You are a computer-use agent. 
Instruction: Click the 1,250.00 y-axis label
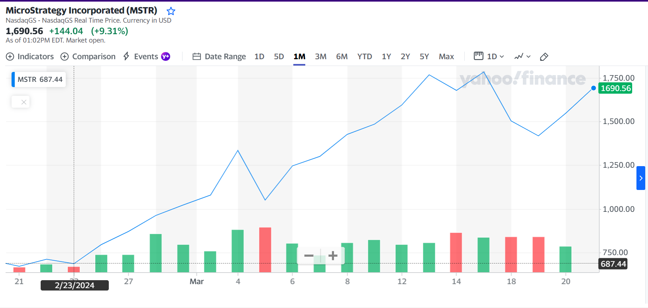(619, 165)
